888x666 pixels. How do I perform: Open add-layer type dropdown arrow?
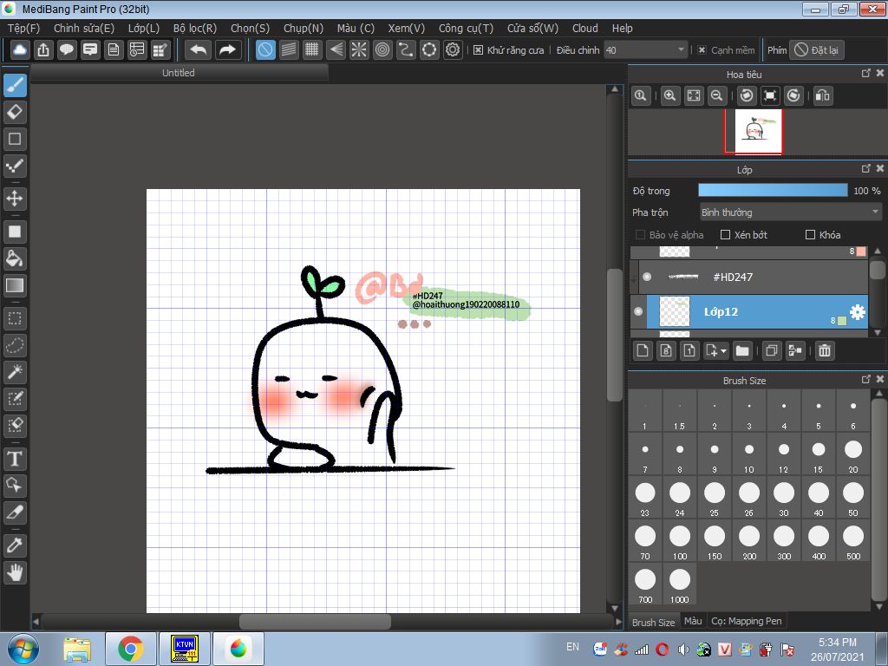[x=723, y=351]
